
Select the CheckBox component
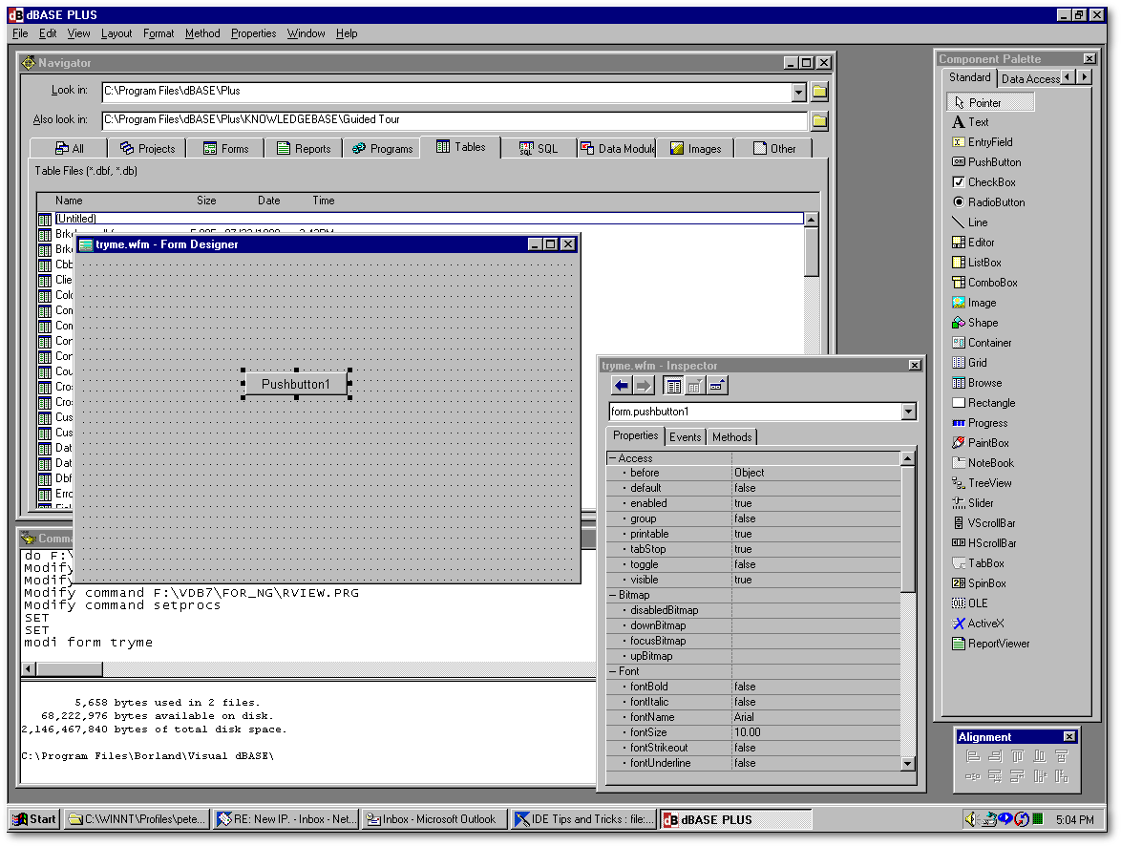click(983, 181)
